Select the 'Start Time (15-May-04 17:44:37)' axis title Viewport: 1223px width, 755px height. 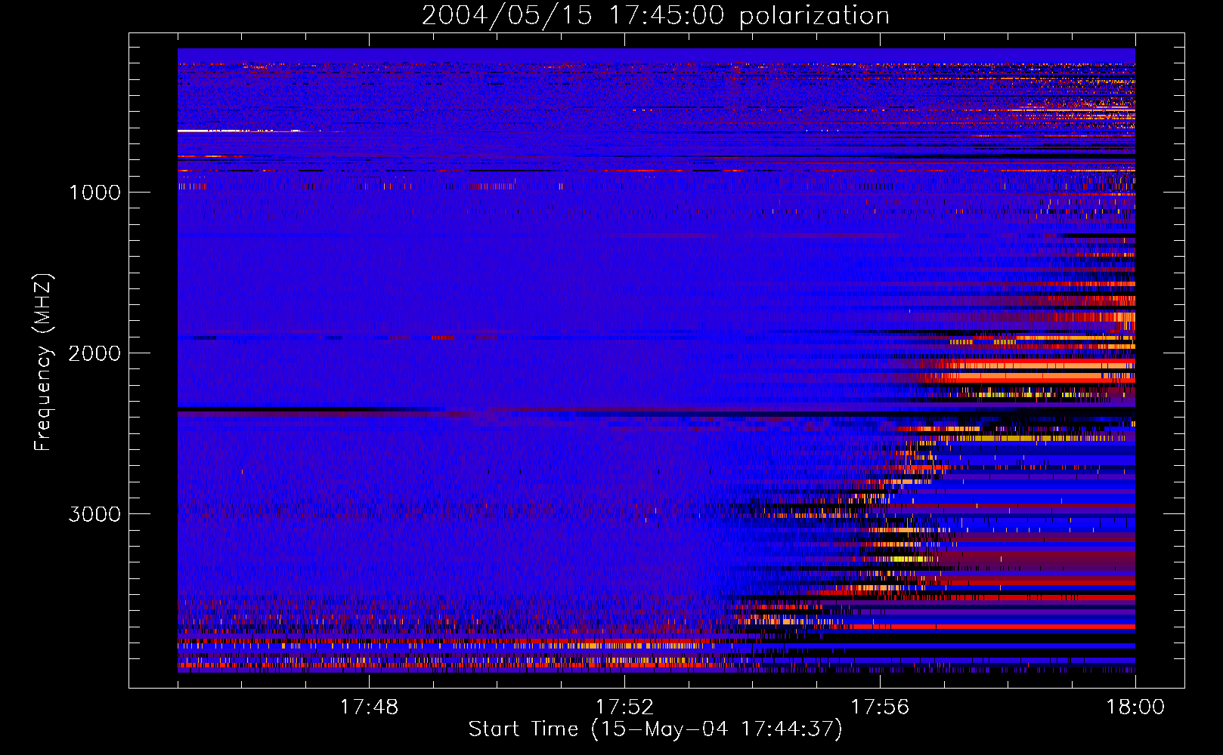(x=655, y=729)
